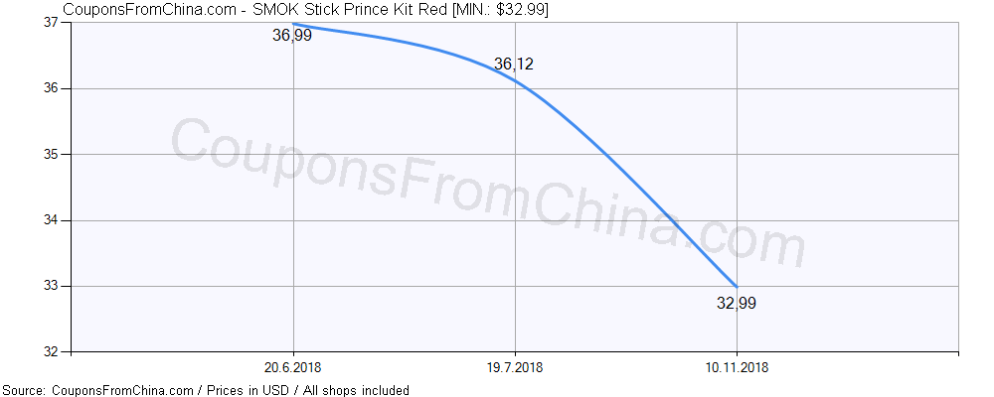The height and width of the screenshot is (397, 994).
Task: Click the 19.7.2018 date axis label
Action: (x=515, y=366)
